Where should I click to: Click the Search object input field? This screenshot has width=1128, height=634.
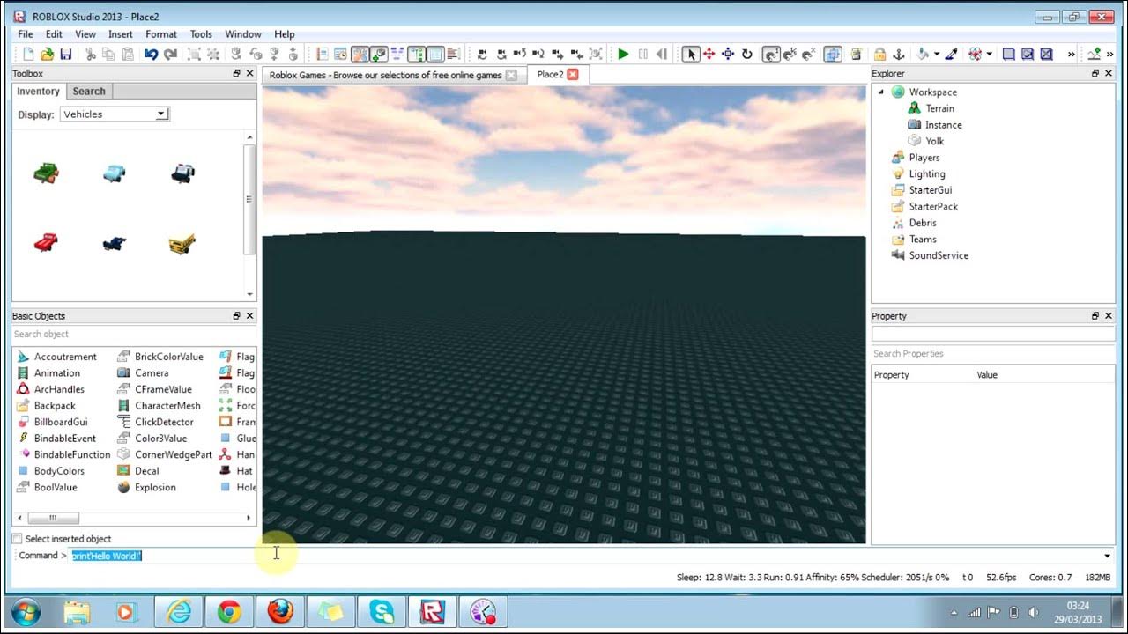click(x=134, y=335)
